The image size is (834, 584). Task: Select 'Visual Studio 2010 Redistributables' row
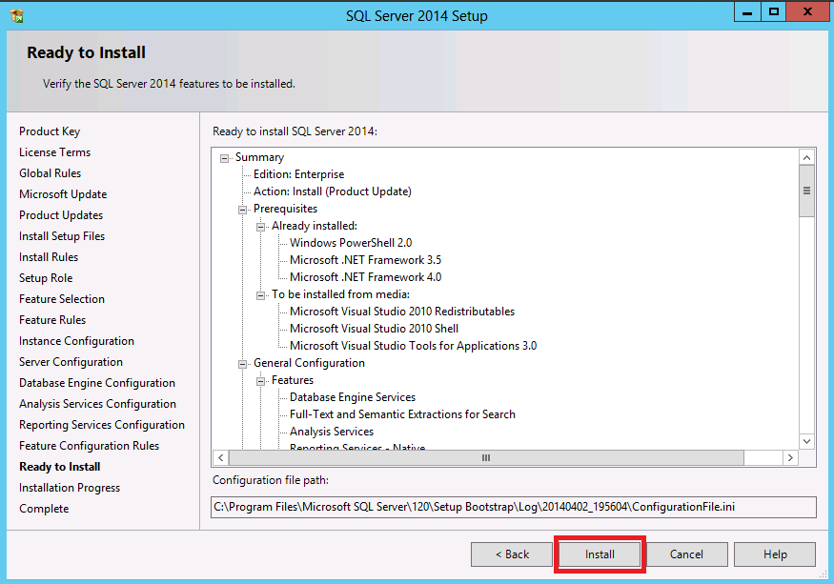pos(402,312)
